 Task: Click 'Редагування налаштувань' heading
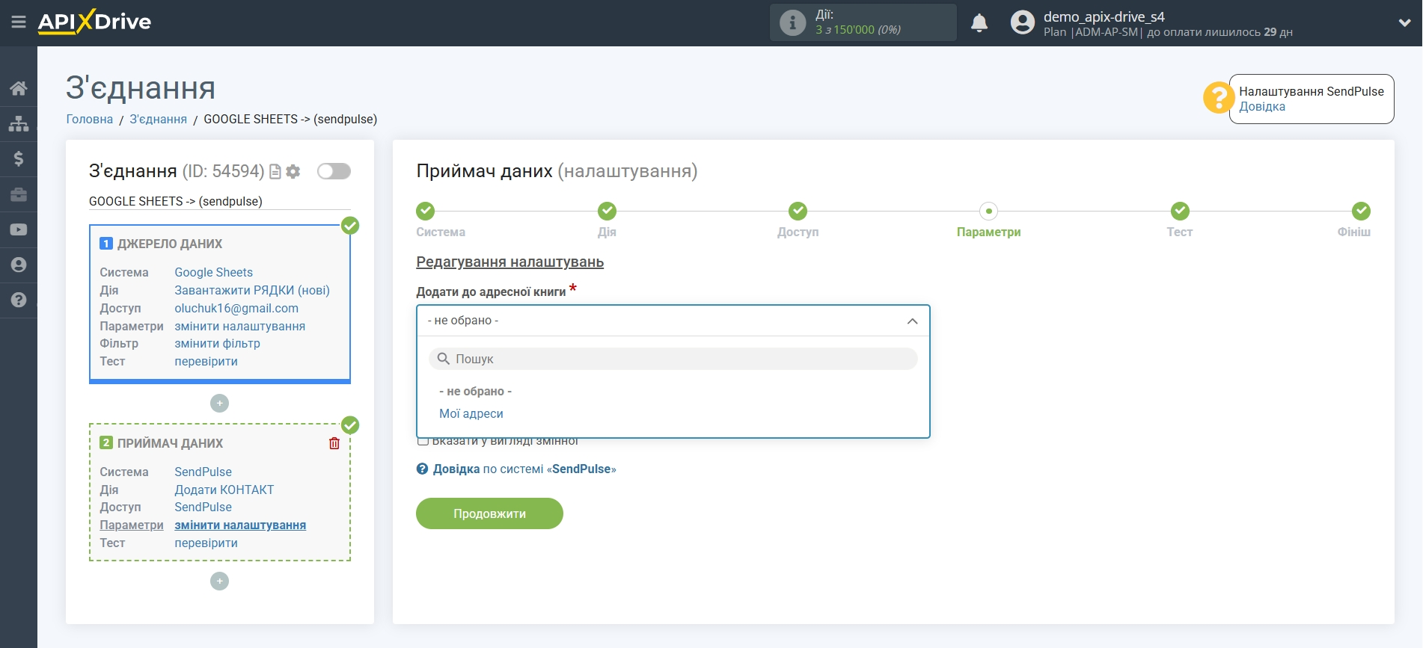(510, 262)
